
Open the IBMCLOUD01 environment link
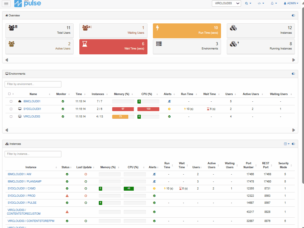tap(32, 101)
